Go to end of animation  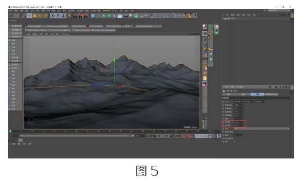[177, 136]
